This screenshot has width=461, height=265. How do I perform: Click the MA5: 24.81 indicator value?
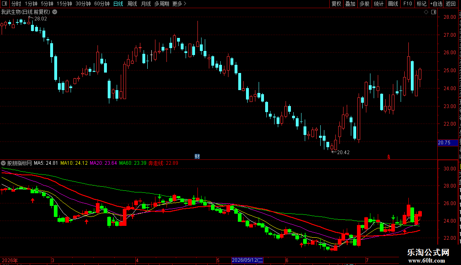pos(46,163)
